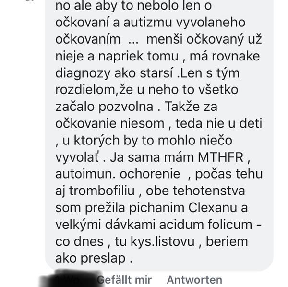This screenshot has height=287, width=288.
Task: Select the word "autizmu" in the comment
Action: pos(148,23)
